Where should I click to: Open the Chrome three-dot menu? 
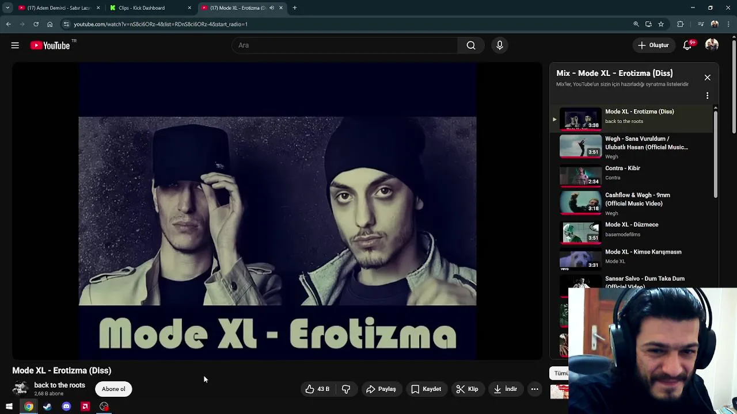click(x=729, y=24)
